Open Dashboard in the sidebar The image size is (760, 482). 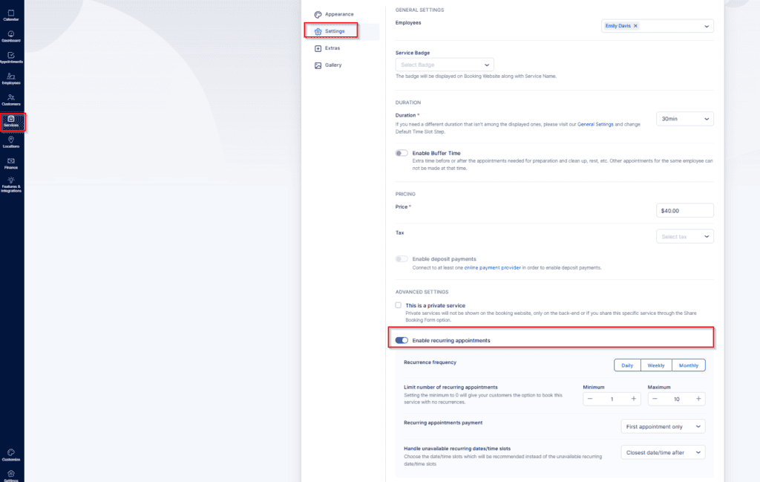pyautogui.click(x=11, y=36)
